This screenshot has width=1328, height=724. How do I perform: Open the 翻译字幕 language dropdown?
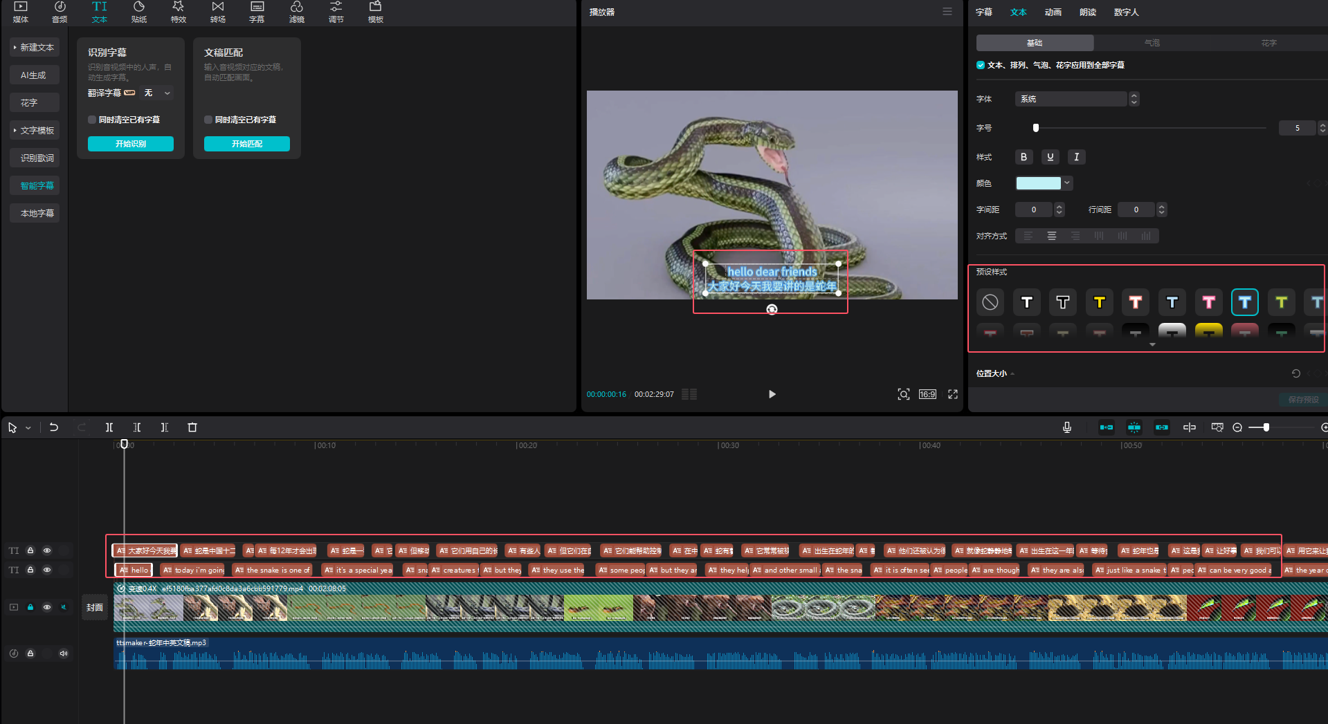pos(157,93)
